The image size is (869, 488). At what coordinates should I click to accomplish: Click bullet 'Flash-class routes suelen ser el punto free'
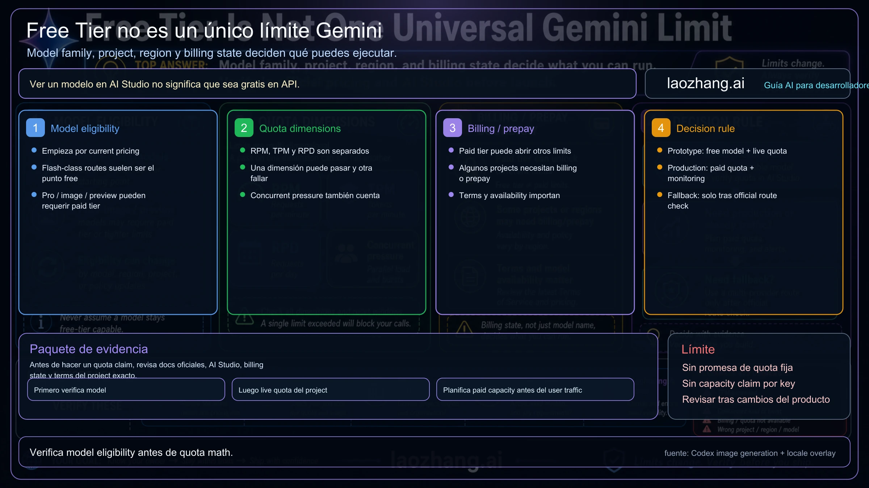pyautogui.click(x=98, y=173)
